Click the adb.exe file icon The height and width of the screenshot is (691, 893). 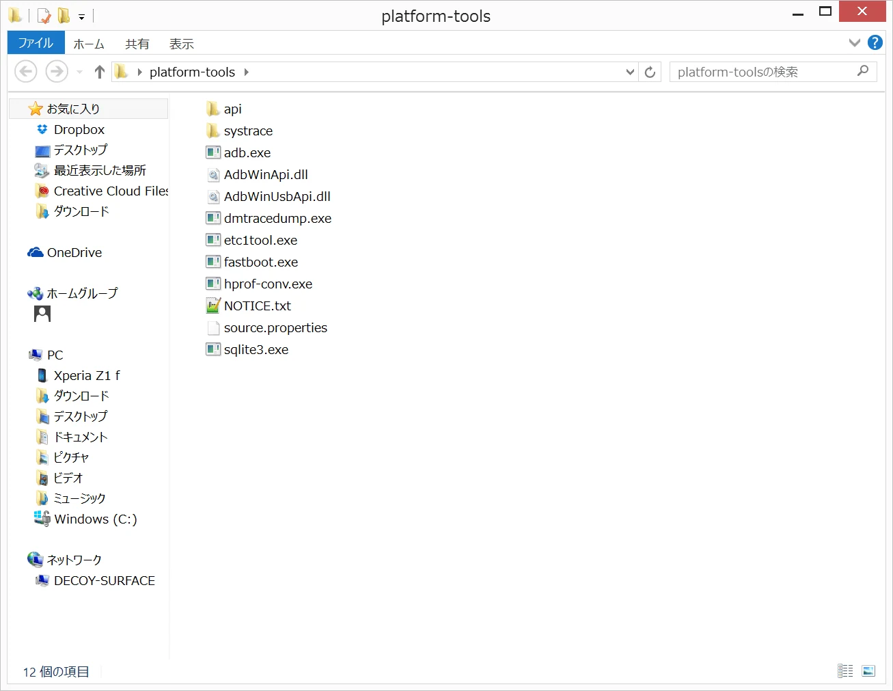tap(213, 152)
